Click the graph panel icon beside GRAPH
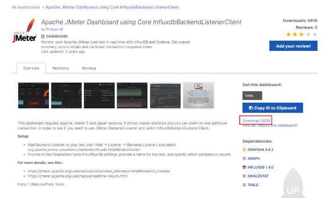This screenshot has width=325, height=198. 244,159
